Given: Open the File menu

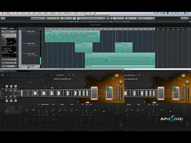Looking at the screenshot, I should coord(14,13).
